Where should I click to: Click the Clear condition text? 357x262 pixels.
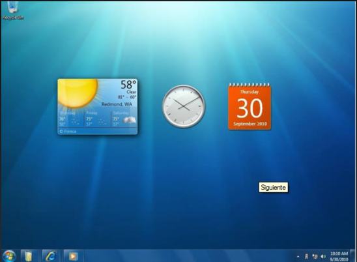click(x=132, y=92)
